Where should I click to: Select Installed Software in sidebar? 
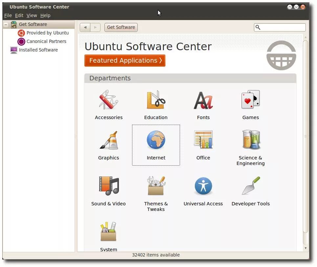[x=38, y=50]
